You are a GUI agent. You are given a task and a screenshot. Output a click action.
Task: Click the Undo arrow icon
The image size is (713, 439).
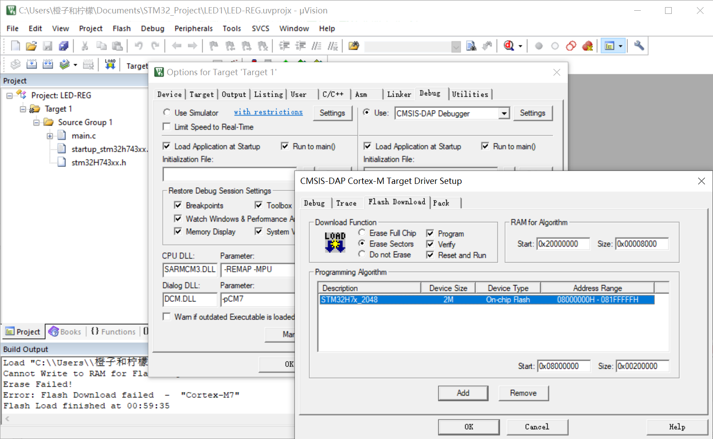pos(138,46)
